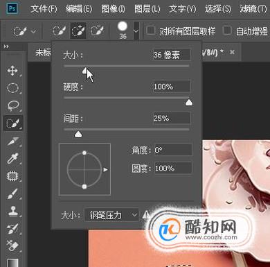
Task: Click the Photoshop Ps logo icon
Action: click(12, 9)
